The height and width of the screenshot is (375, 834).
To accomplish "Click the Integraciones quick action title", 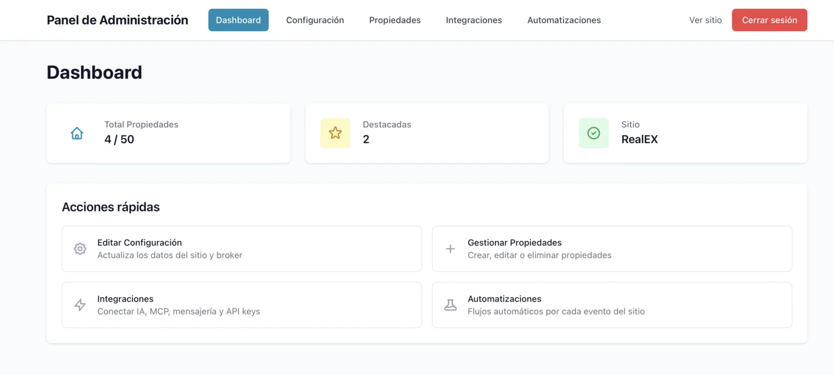I will (x=125, y=299).
